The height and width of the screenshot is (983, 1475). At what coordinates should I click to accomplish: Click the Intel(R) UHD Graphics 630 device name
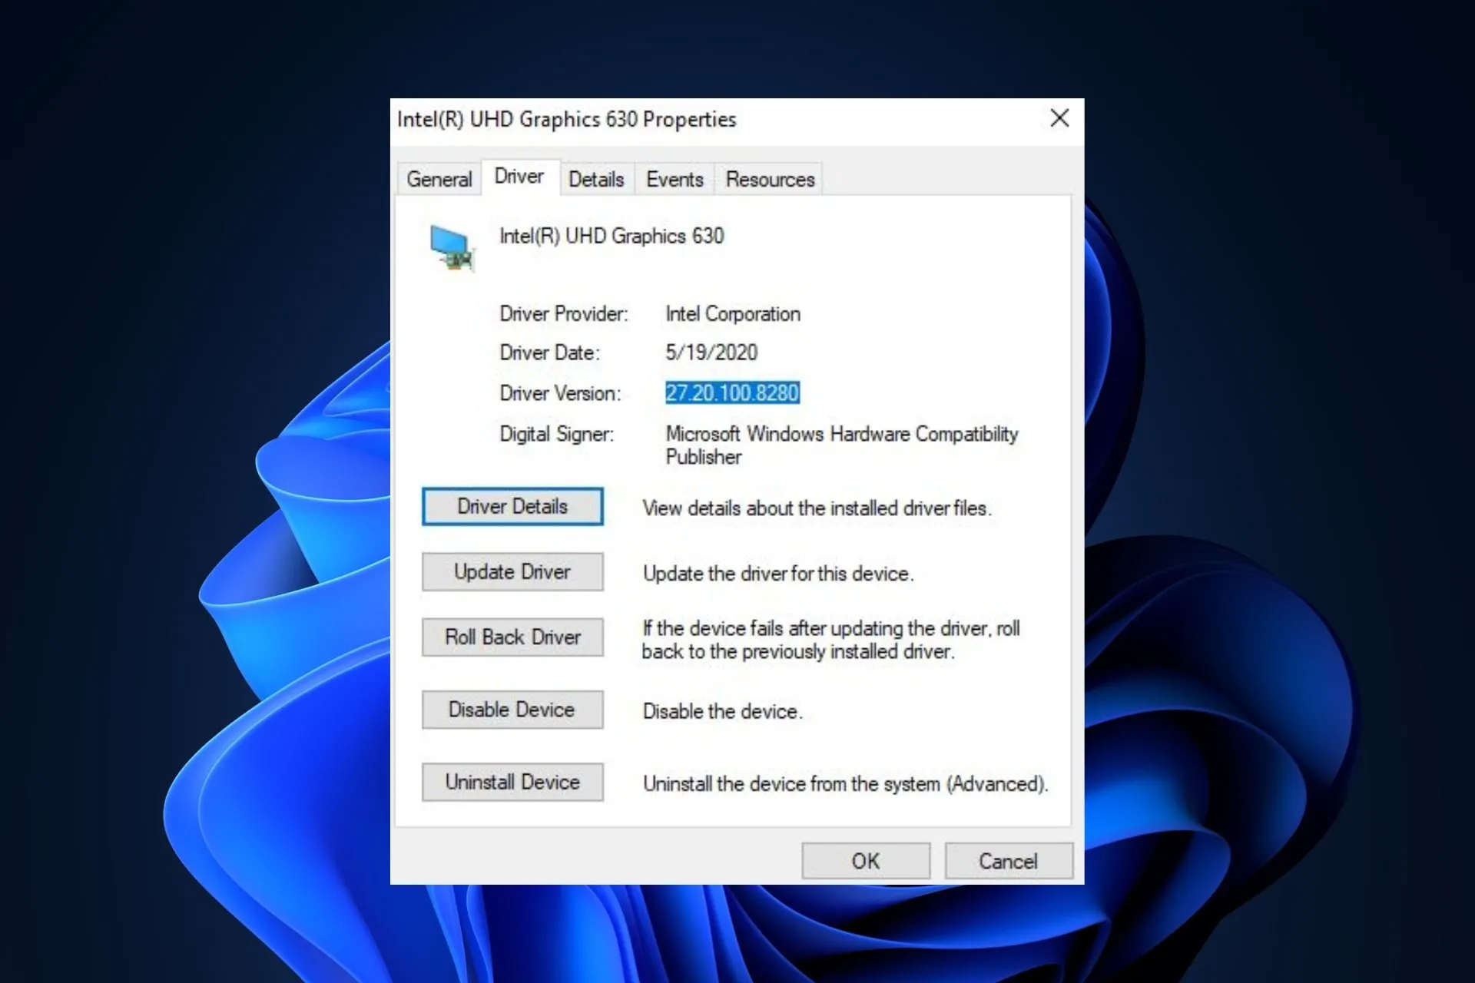pyautogui.click(x=612, y=236)
